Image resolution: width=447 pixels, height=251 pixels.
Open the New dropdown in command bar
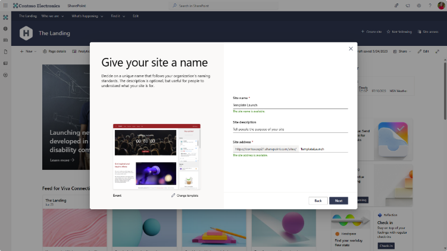(x=28, y=51)
